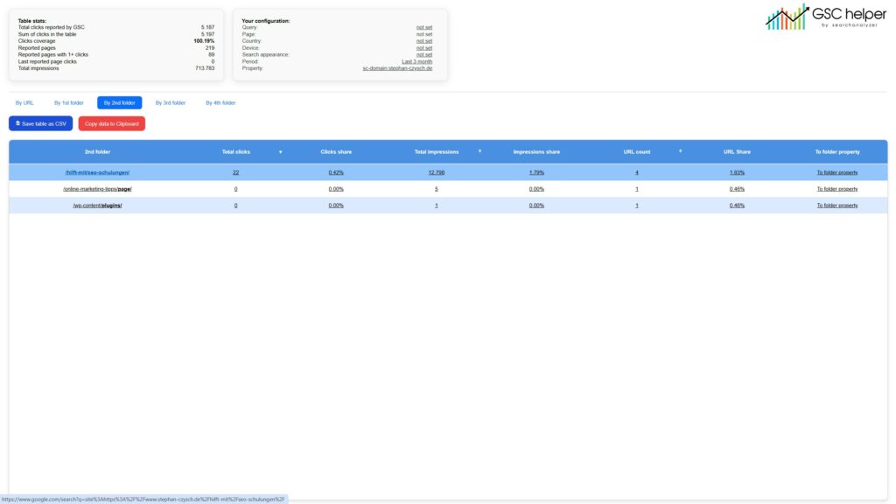
Task: Click the Country 'not set' value
Action: click(424, 41)
